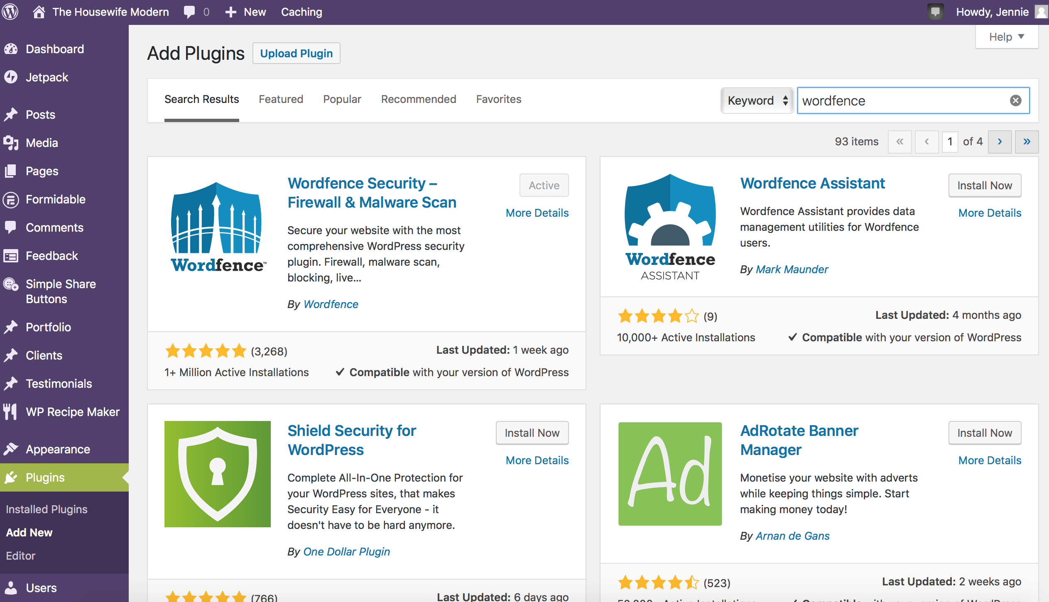
Task: Go to the next results page
Action: pos(1000,142)
